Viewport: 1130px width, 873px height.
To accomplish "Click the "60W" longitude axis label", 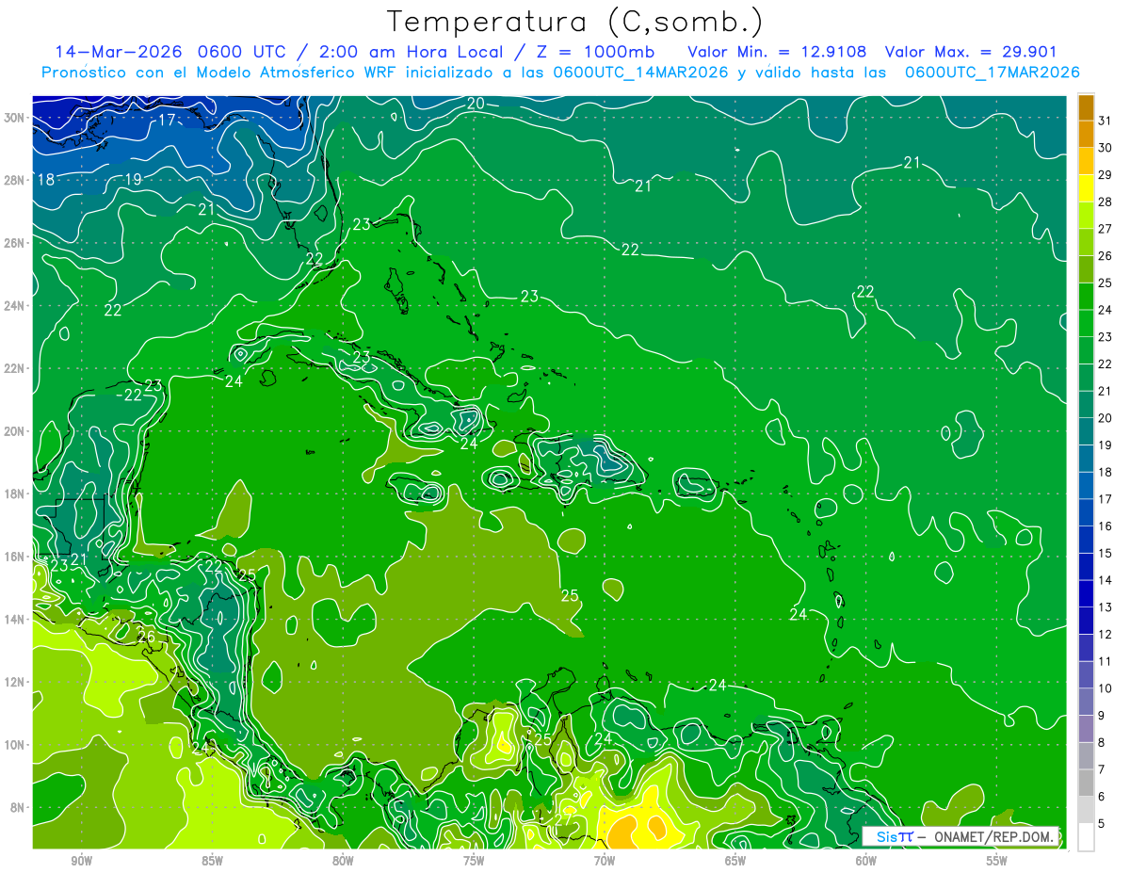I will (x=866, y=861).
